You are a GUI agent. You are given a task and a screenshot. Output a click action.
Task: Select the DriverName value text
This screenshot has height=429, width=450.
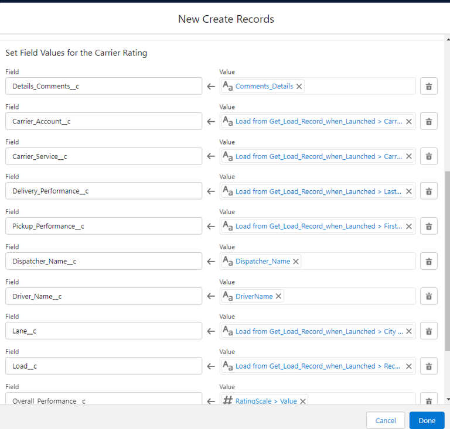(x=254, y=296)
